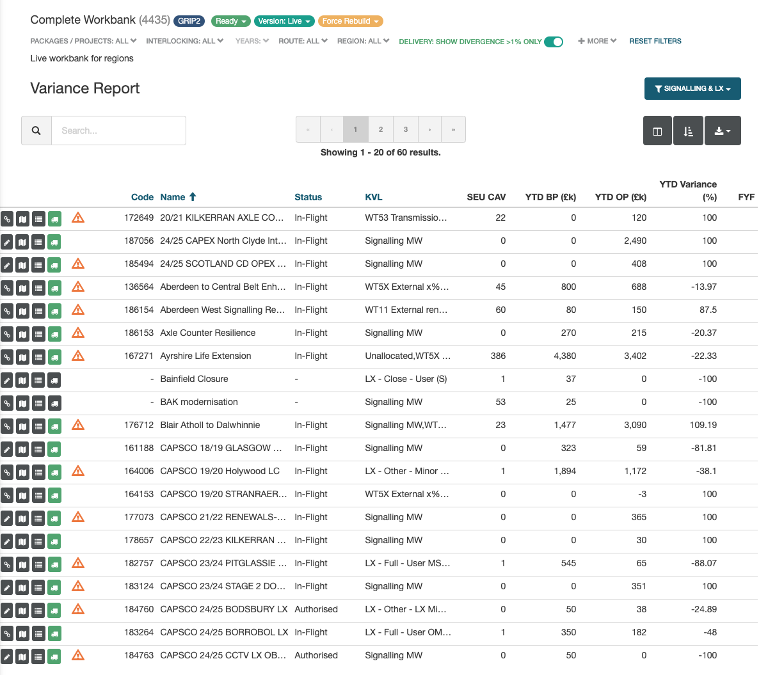
Task: Click the warning triangle for Blair Atholl to Dalwhinnie
Action: click(78, 425)
